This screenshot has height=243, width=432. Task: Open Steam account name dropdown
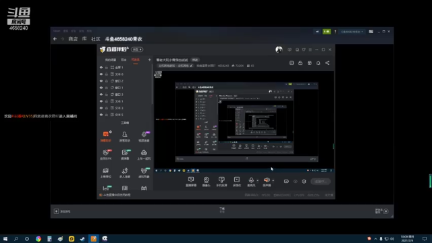point(352,32)
